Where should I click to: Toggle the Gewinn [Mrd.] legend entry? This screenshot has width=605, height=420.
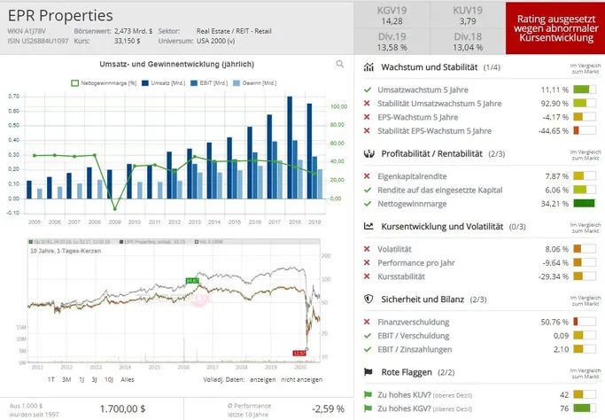pyautogui.click(x=254, y=83)
